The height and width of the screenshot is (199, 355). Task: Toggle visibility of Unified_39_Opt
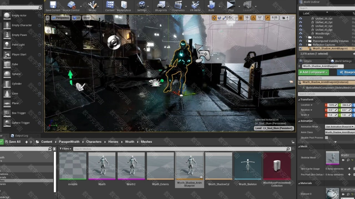300,19
